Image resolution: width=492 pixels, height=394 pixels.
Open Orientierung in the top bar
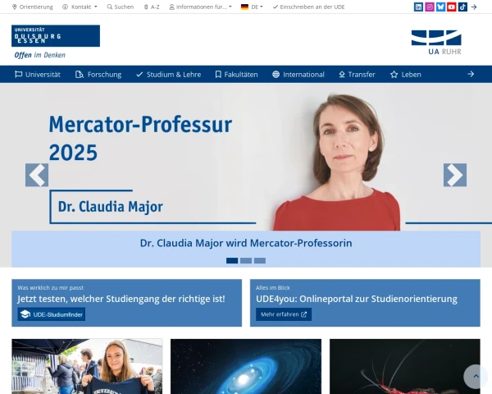[x=32, y=7]
